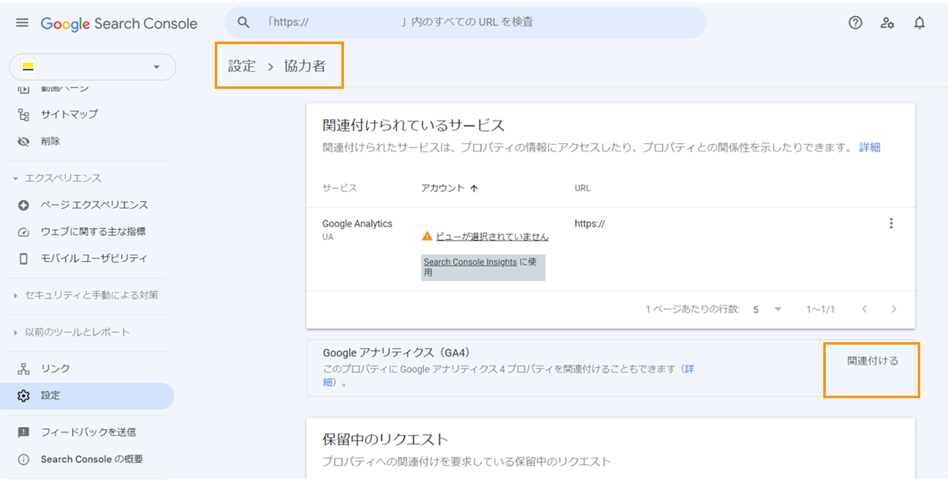Click the links hierarchy icon
948x482 pixels.
24,369
